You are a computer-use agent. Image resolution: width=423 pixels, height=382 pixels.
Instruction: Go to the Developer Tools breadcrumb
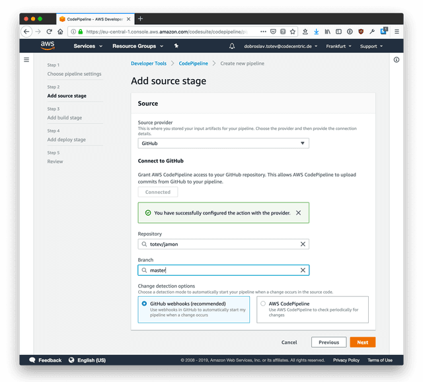click(x=149, y=63)
